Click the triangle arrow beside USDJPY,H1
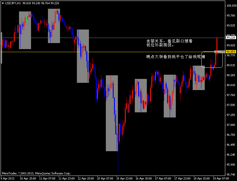Viewport: 237px width, 181px height. click(x=3, y=3)
